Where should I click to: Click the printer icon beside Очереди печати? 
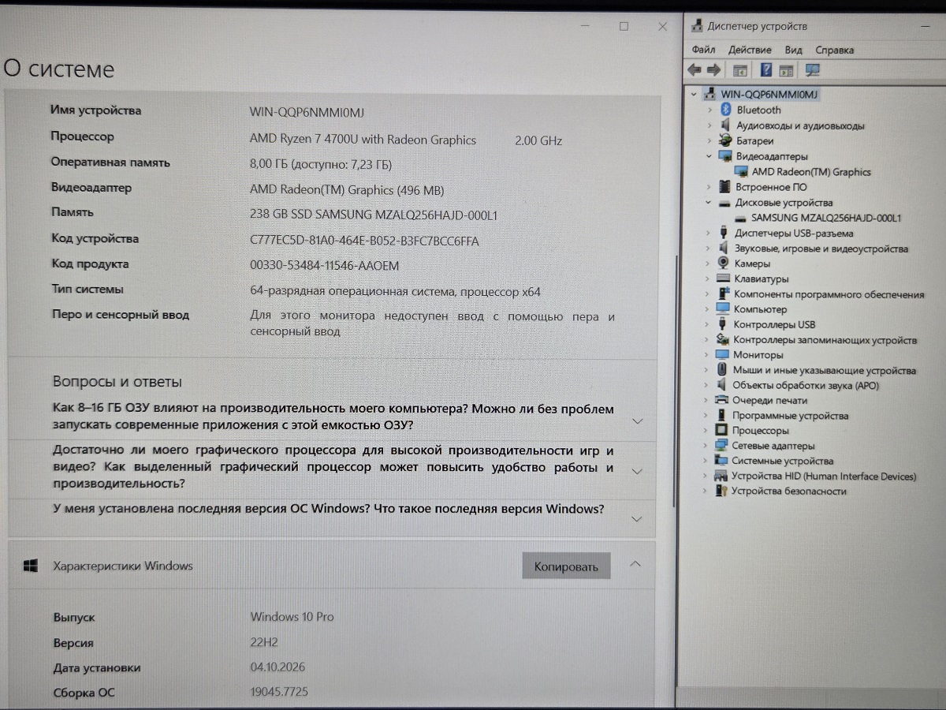pos(721,401)
